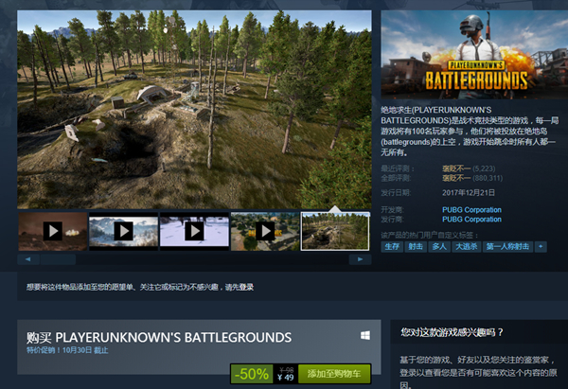568x389 pixels.
Task: Open the 大逃杀 tag
Action: (465, 246)
